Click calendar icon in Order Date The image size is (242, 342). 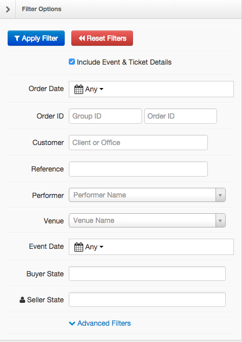(x=78, y=89)
